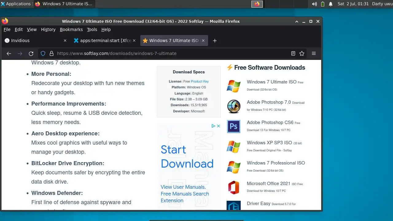Screen dimensions: 393x221
Task: Open the tracking protection shield icon
Action: 43,53
